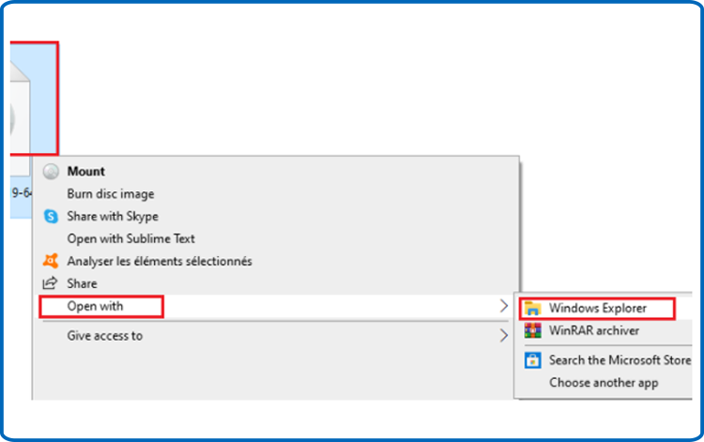Click the Microsoft Store bag icon
Screen dimensions: 704x442
pos(532,360)
